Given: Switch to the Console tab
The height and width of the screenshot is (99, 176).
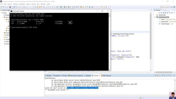Looking at the screenshot, I should click(96, 76).
